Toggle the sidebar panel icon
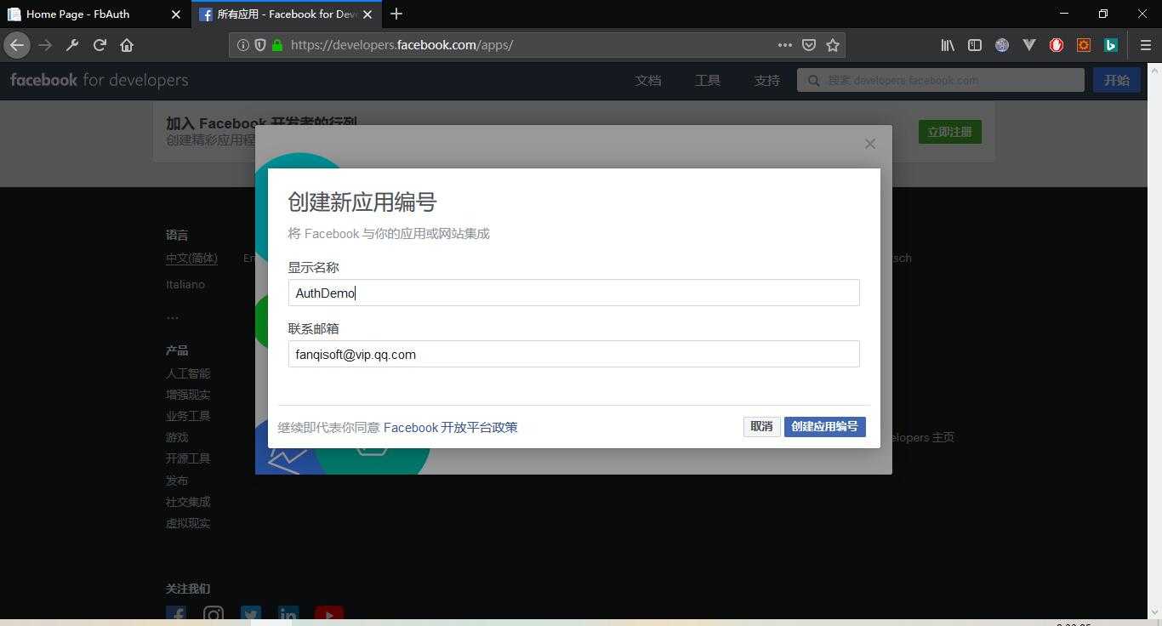This screenshot has height=626, width=1162. click(x=975, y=45)
